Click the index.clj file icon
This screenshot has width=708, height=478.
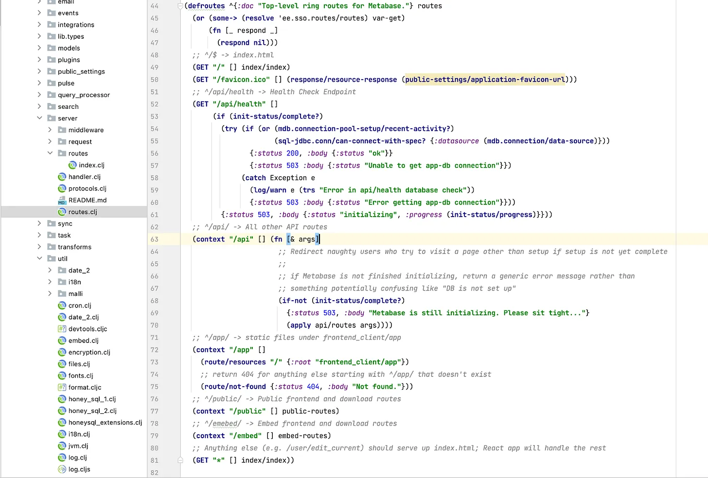click(72, 165)
